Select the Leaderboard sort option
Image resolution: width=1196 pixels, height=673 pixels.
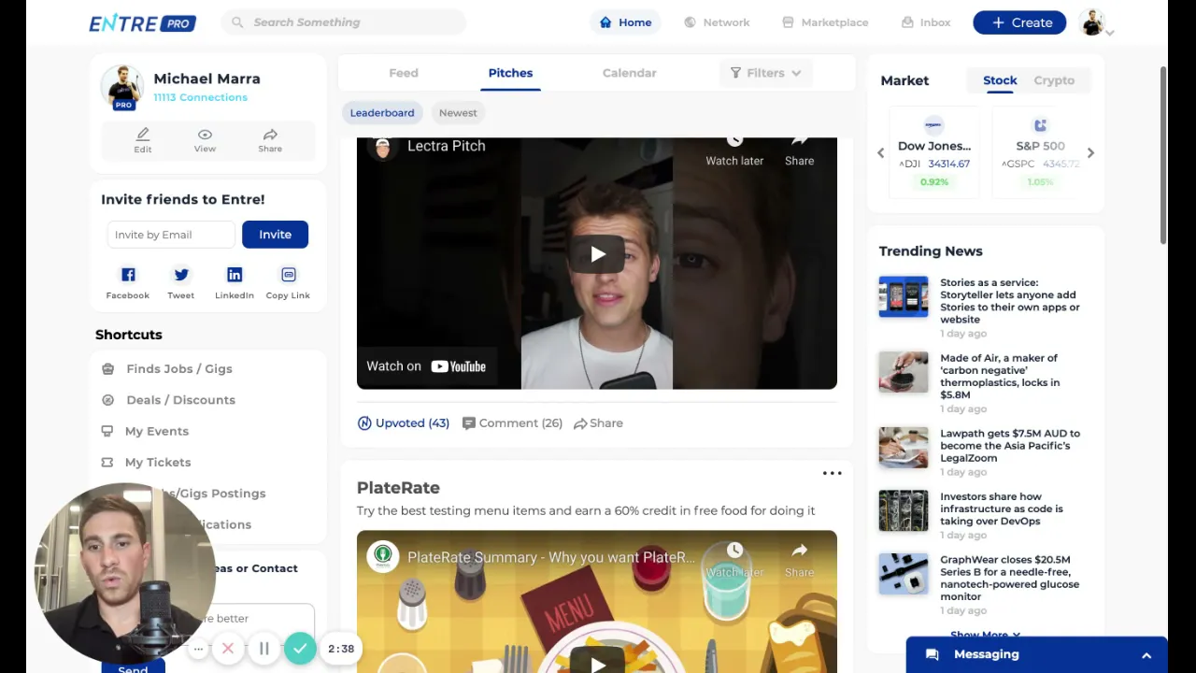(382, 113)
